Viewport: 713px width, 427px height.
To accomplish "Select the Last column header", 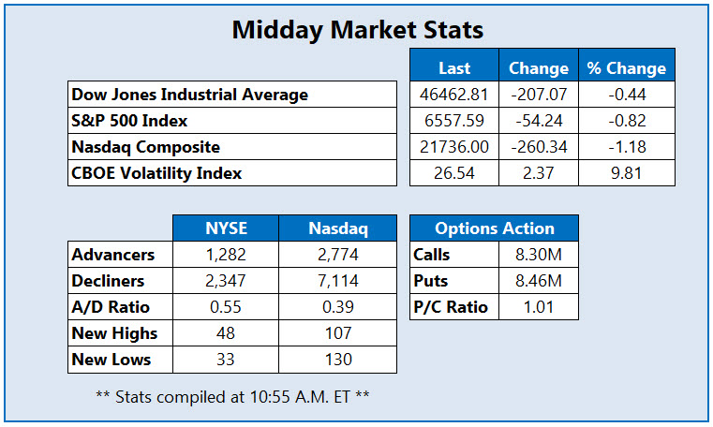I will (453, 67).
